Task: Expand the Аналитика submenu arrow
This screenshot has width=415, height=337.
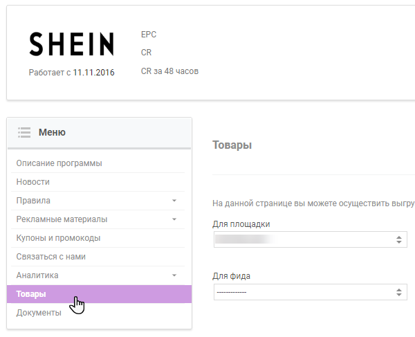Action: [x=174, y=275]
